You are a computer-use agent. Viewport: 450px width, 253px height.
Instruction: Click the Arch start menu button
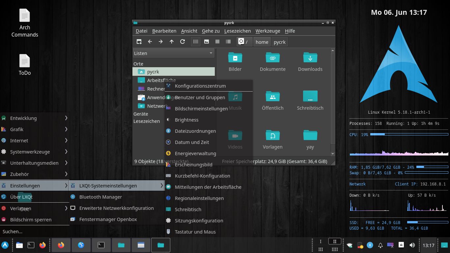click(x=5, y=245)
